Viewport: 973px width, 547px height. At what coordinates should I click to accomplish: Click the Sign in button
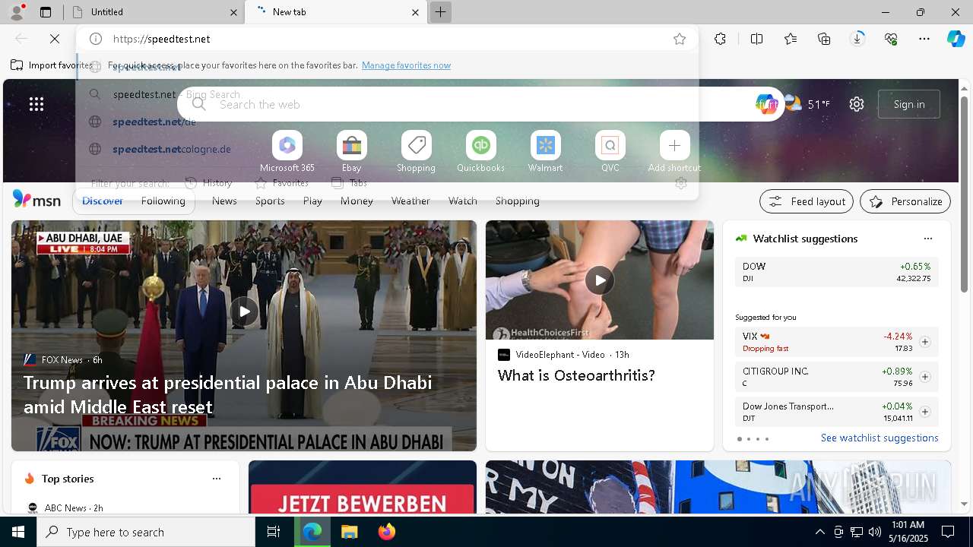[x=909, y=104]
